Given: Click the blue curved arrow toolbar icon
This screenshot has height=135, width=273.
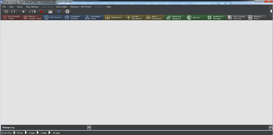Looking at the screenshot, I should click(59, 12).
